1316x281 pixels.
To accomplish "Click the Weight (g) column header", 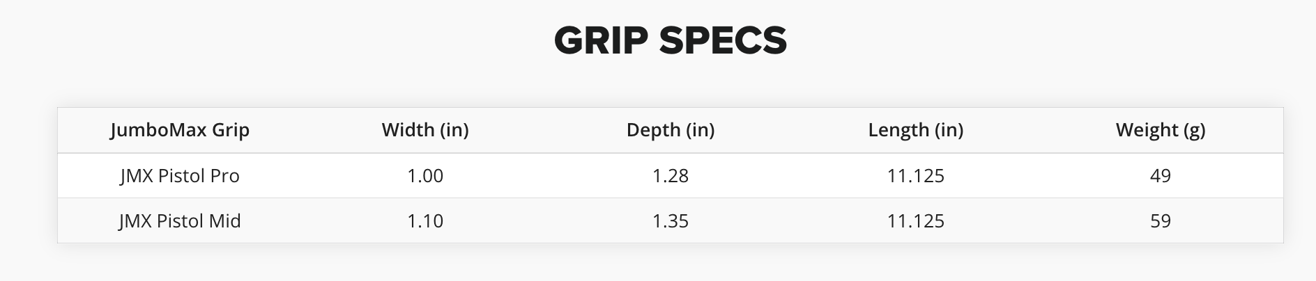I will 1161,130.
